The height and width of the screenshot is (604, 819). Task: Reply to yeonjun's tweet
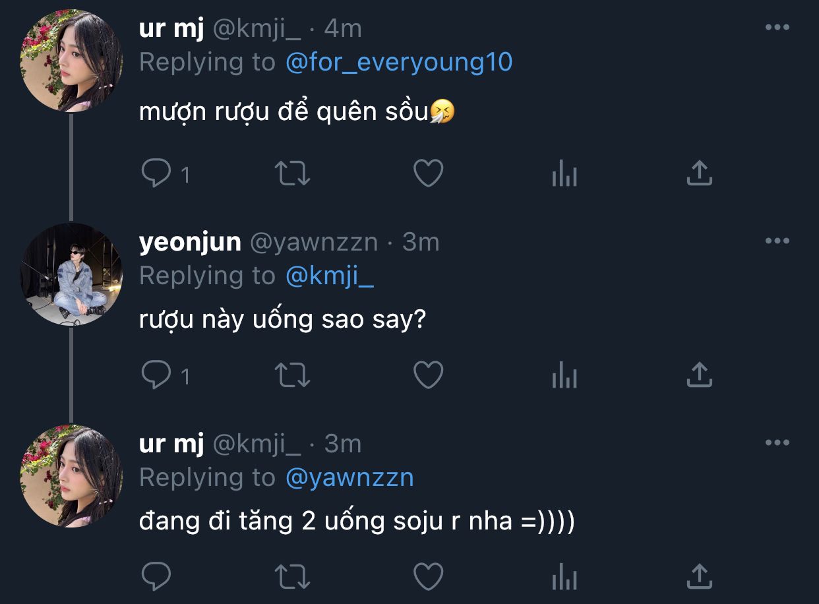pos(157,375)
